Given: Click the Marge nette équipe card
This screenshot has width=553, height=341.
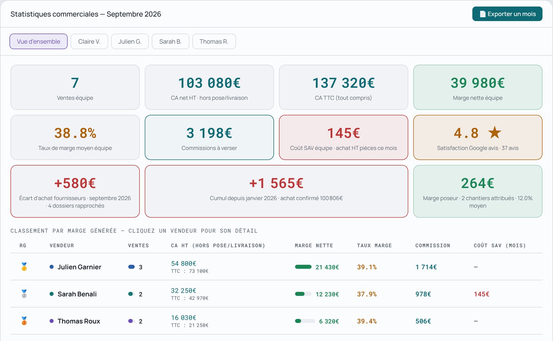Looking at the screenshot, I should tap(478, 87).
